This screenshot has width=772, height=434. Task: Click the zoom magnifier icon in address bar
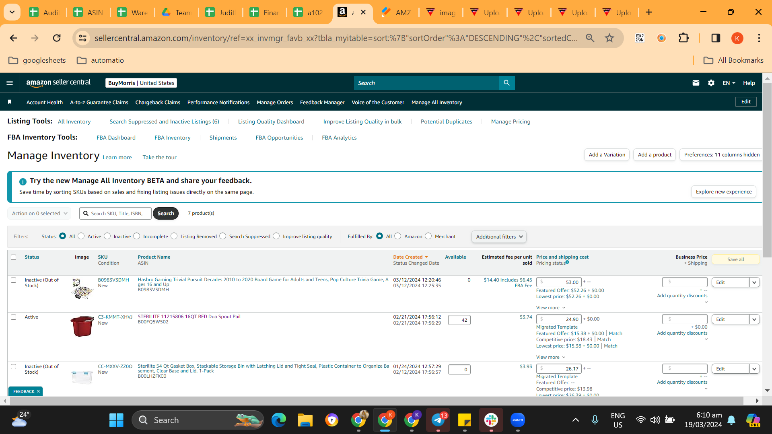coord(590,38)
